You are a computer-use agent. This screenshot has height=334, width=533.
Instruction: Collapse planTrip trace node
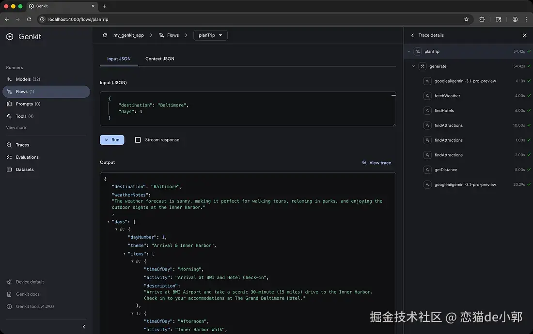pos(408,52)
